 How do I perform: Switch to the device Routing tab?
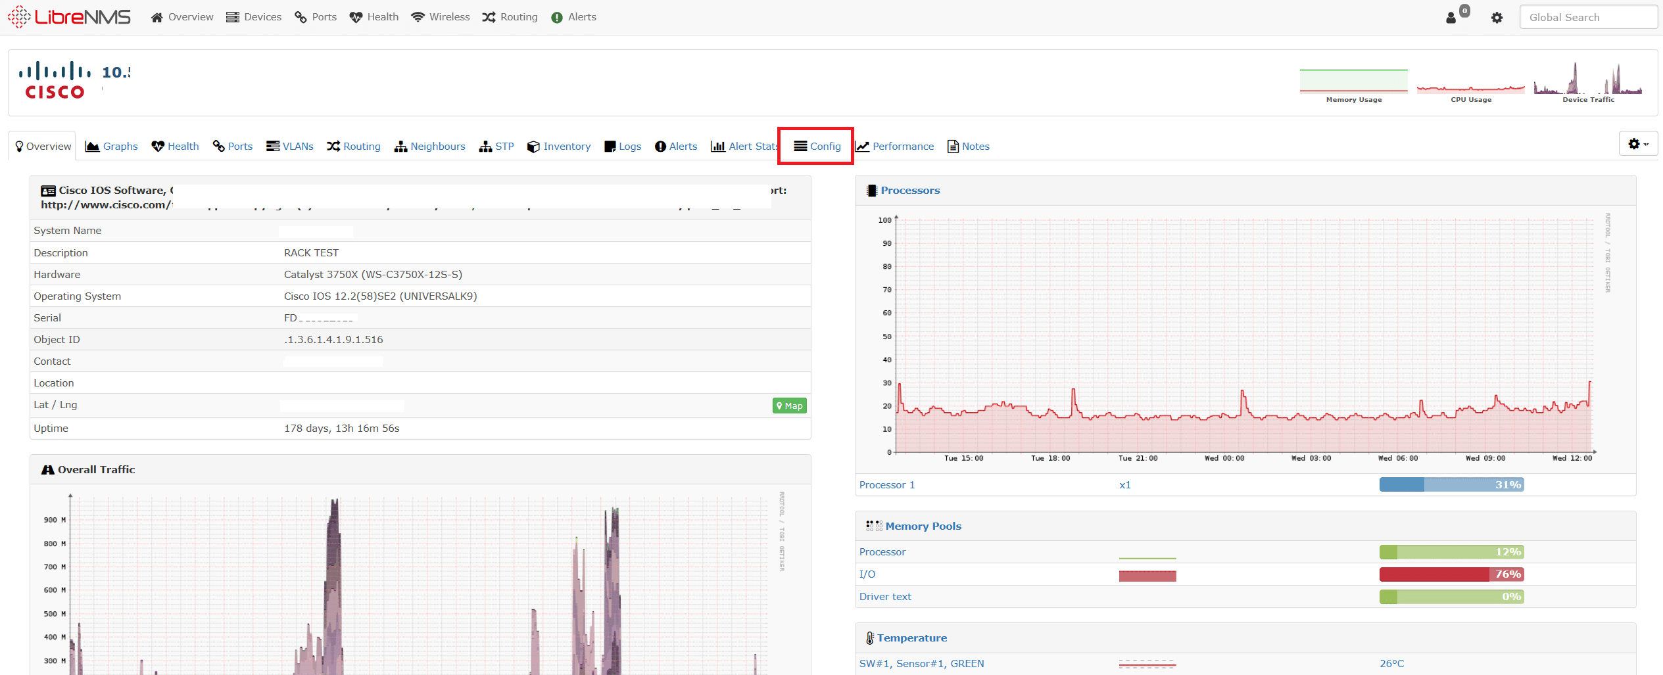tap(354, 146)
